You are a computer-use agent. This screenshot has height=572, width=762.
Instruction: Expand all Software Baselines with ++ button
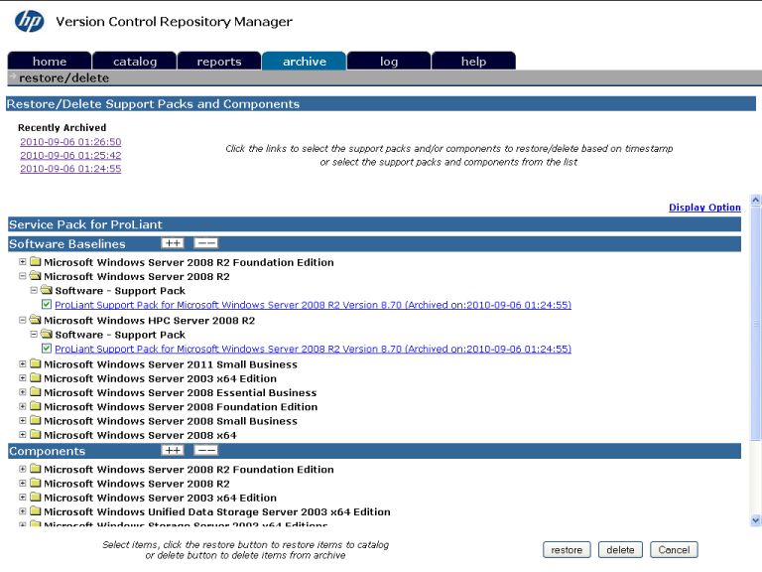(x=173, y=243)
